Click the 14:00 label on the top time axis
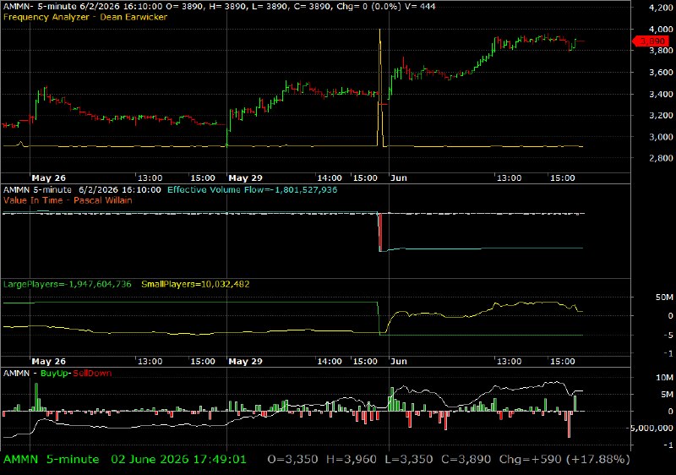The width and height of the screenshot is (676, 475). 330,178
